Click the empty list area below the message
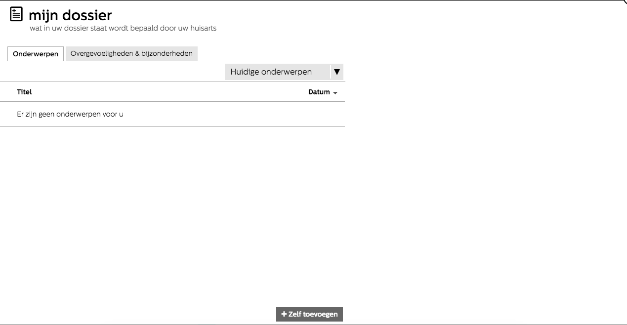Image resolution: width=627 pixels, height=325 pixels. pos(172,212)
